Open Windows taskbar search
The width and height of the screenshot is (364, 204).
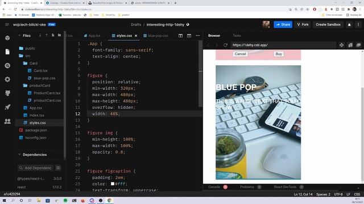point(13,201)
